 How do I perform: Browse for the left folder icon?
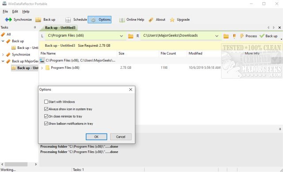pyautogui.click(x=131, y=36)
